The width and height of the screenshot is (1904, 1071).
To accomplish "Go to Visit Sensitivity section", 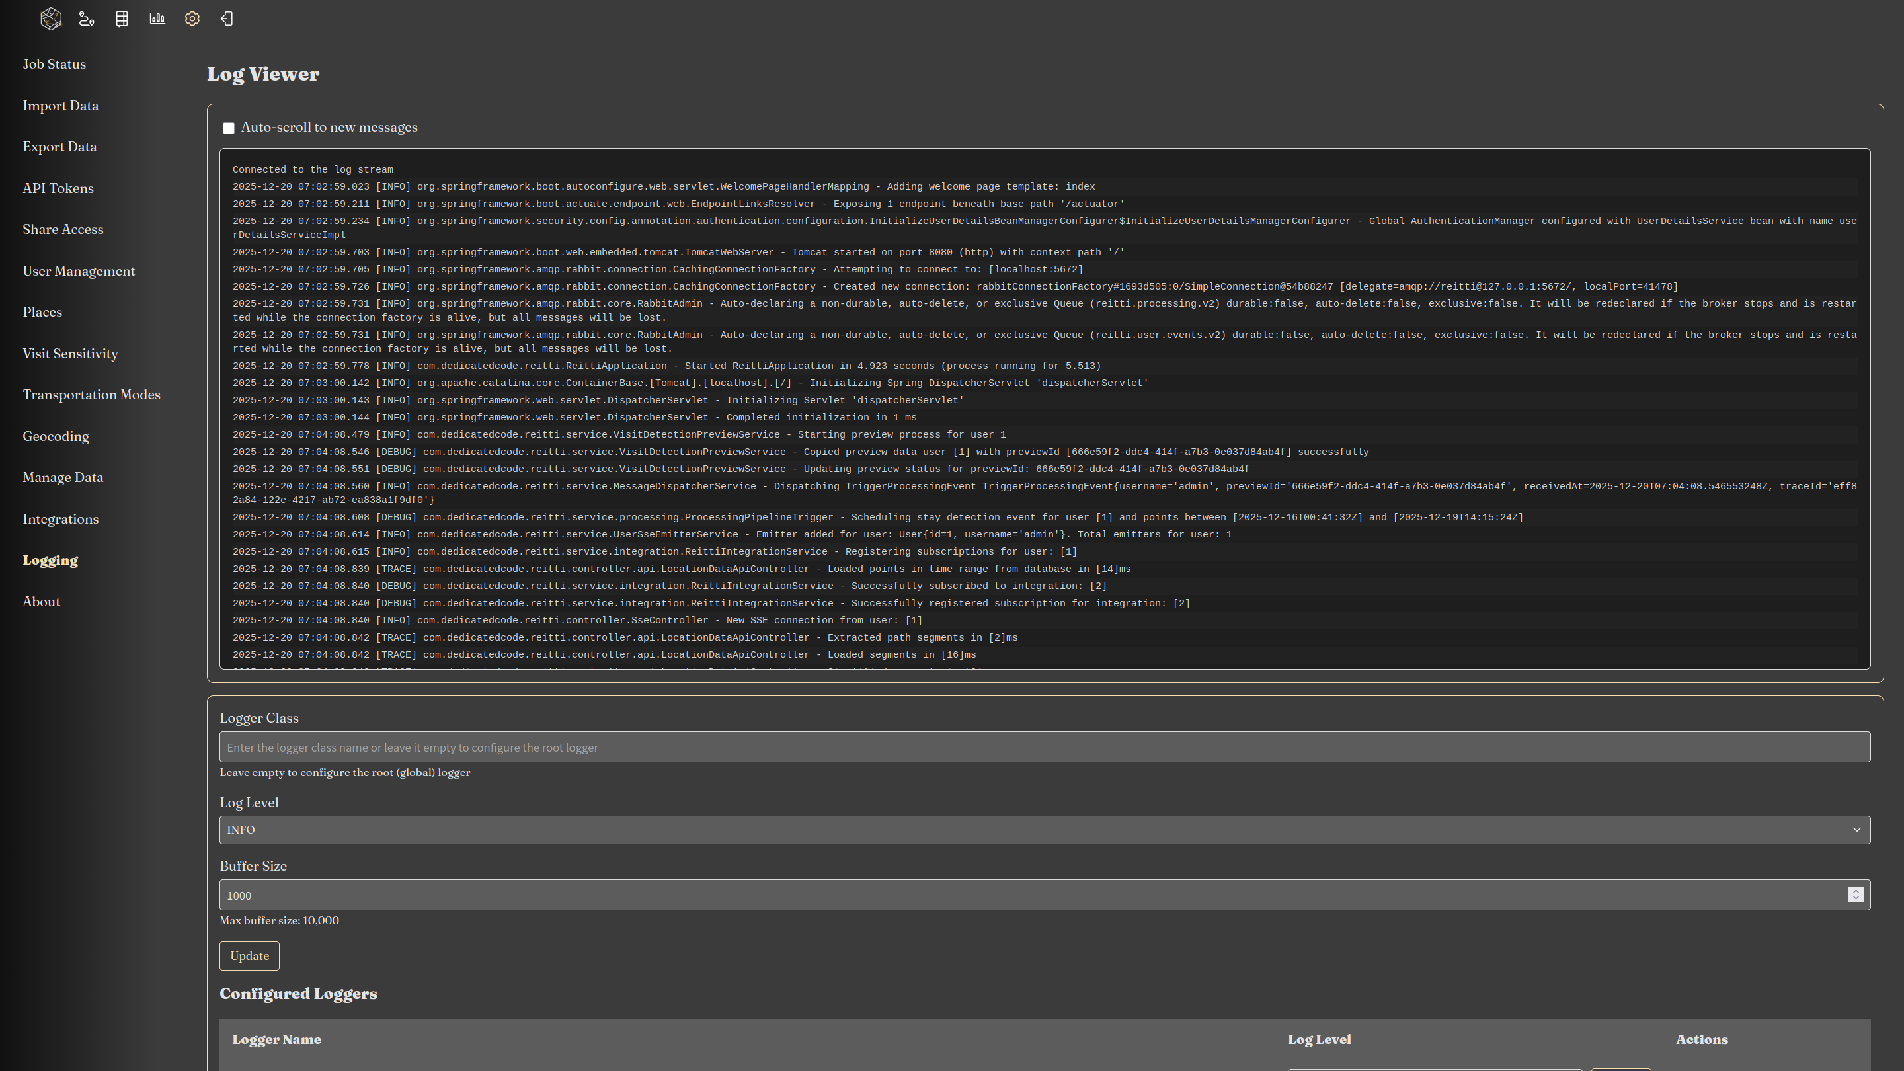I will (x=70, y=354).
